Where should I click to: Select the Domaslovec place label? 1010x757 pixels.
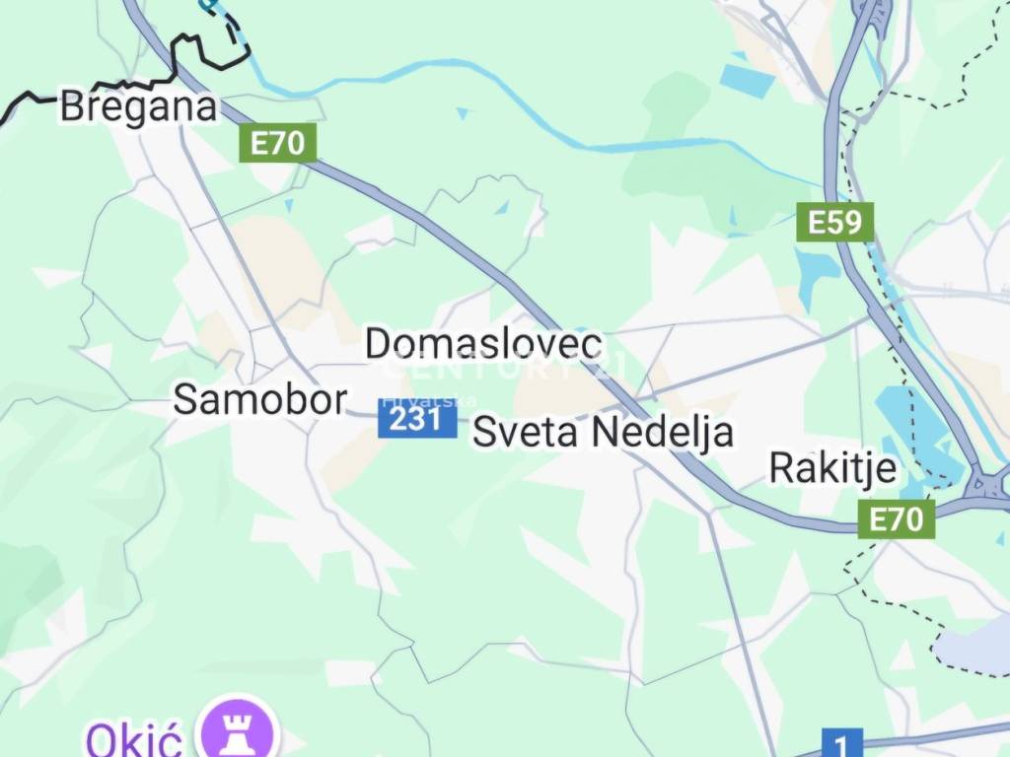(x=483, y=344)
